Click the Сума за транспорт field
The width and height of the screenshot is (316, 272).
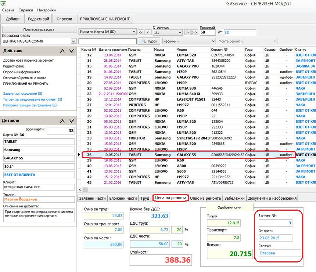tap(103, 230)
